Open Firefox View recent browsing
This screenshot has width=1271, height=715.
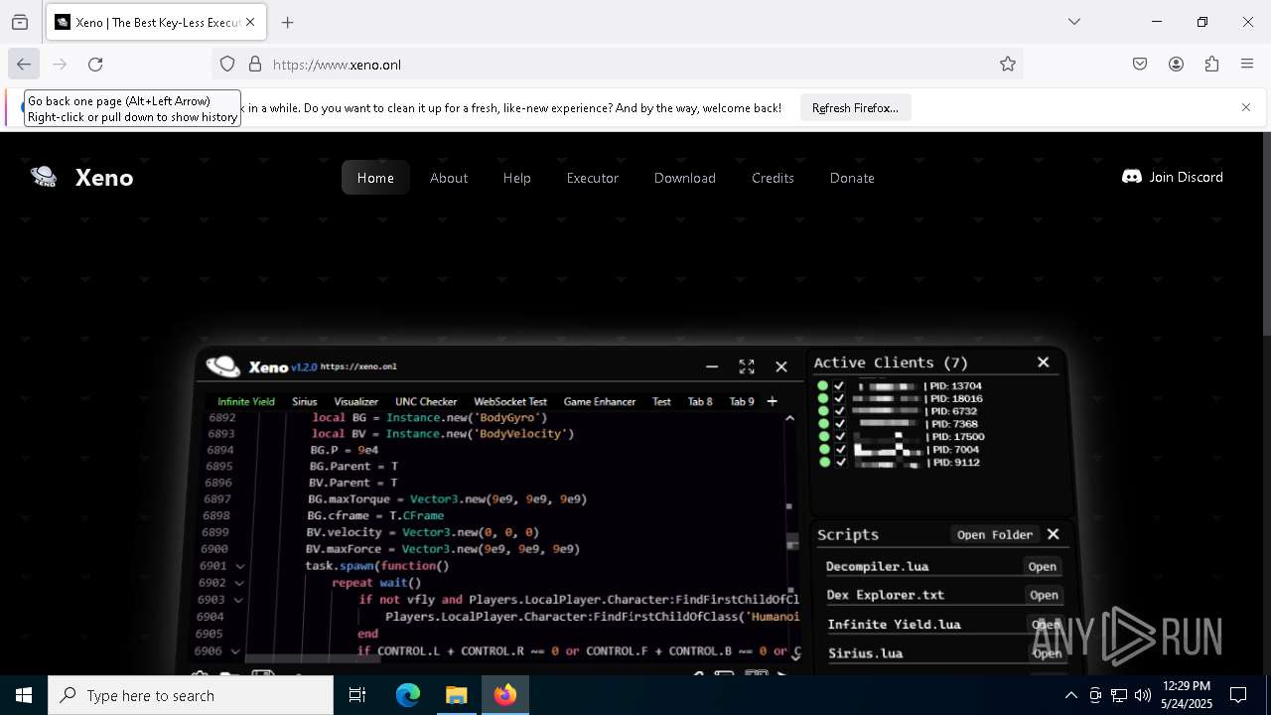pyautogui.click(x=20, y=22)
